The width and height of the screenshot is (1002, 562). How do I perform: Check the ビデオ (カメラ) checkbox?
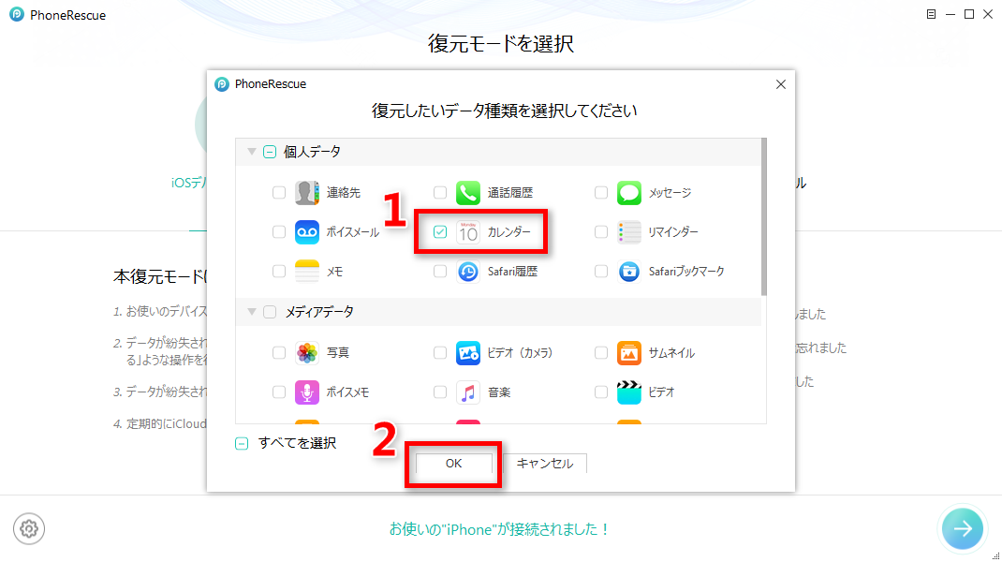point(439,352)
